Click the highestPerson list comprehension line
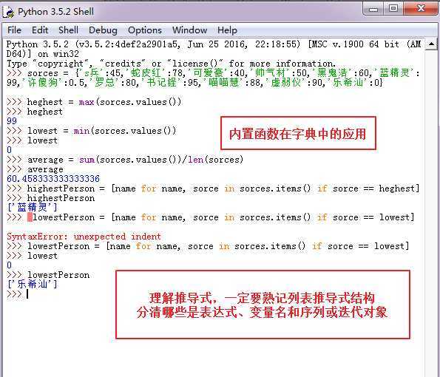Screen dimensions: 440x377 pyautogui.click(x=223, y=188)
